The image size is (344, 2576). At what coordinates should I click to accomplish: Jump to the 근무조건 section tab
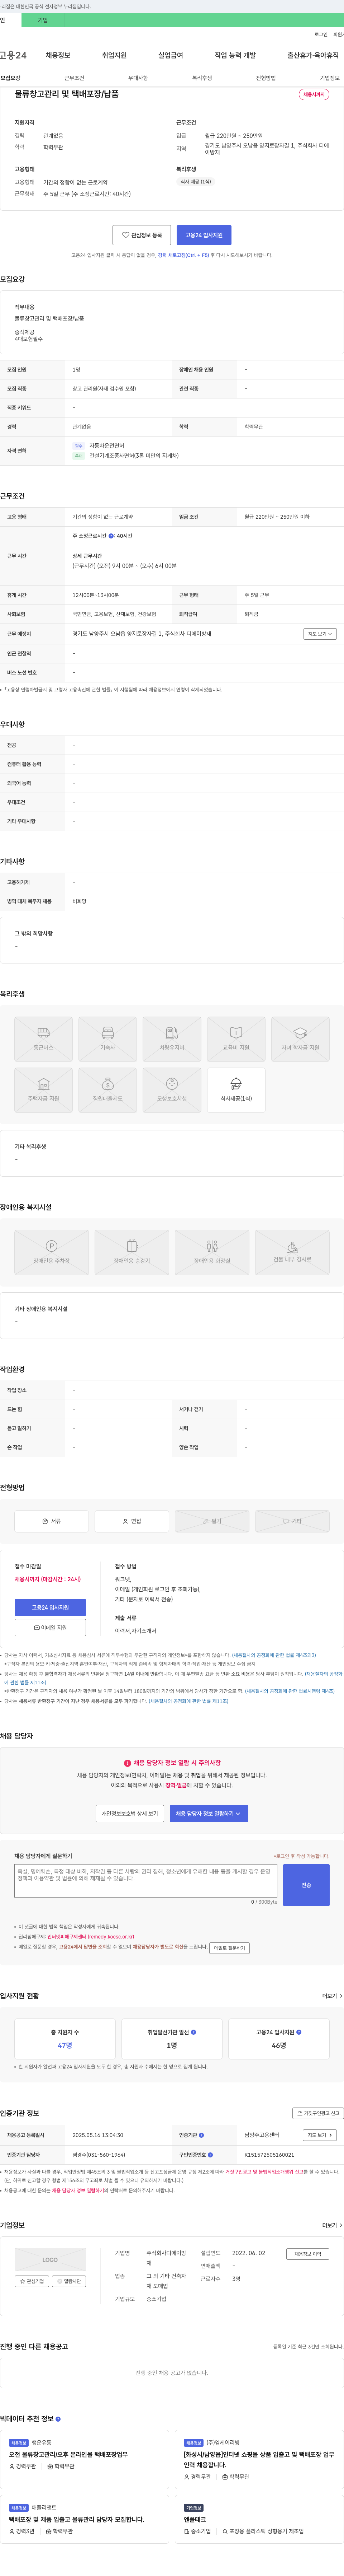pyautogui.click(x=75, y=78)
